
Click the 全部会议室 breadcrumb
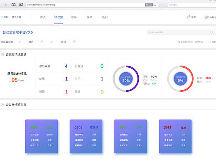7,42
